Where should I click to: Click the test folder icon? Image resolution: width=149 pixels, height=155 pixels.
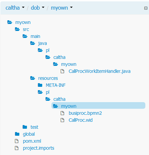pyautogui.click(x=25, y=127)
